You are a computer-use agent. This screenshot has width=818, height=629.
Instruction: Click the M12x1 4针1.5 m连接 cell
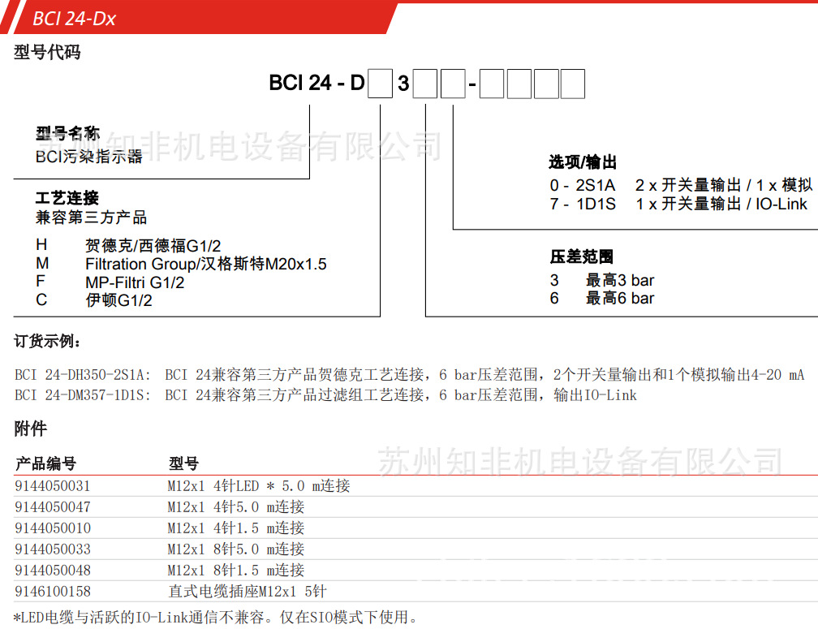[x=236, y=528]
